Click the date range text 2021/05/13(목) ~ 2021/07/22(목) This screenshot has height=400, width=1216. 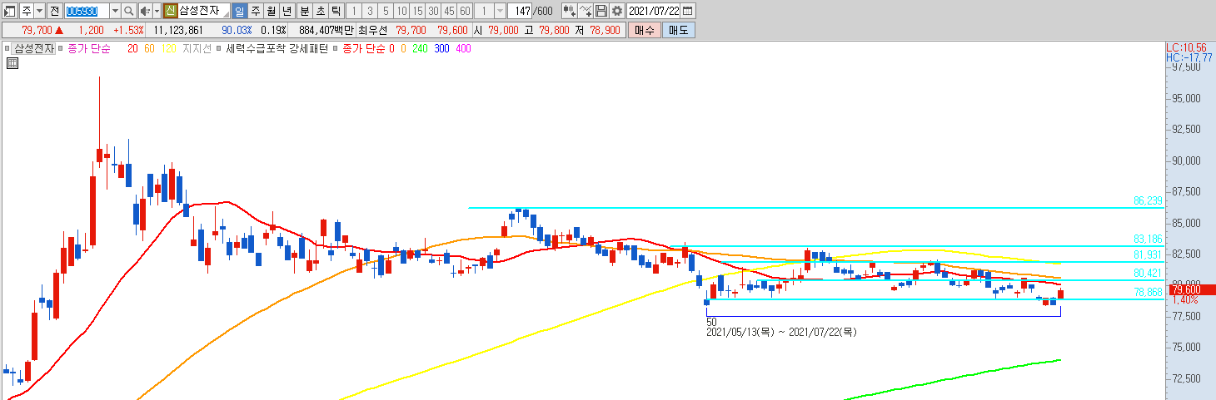coord(781,332)
